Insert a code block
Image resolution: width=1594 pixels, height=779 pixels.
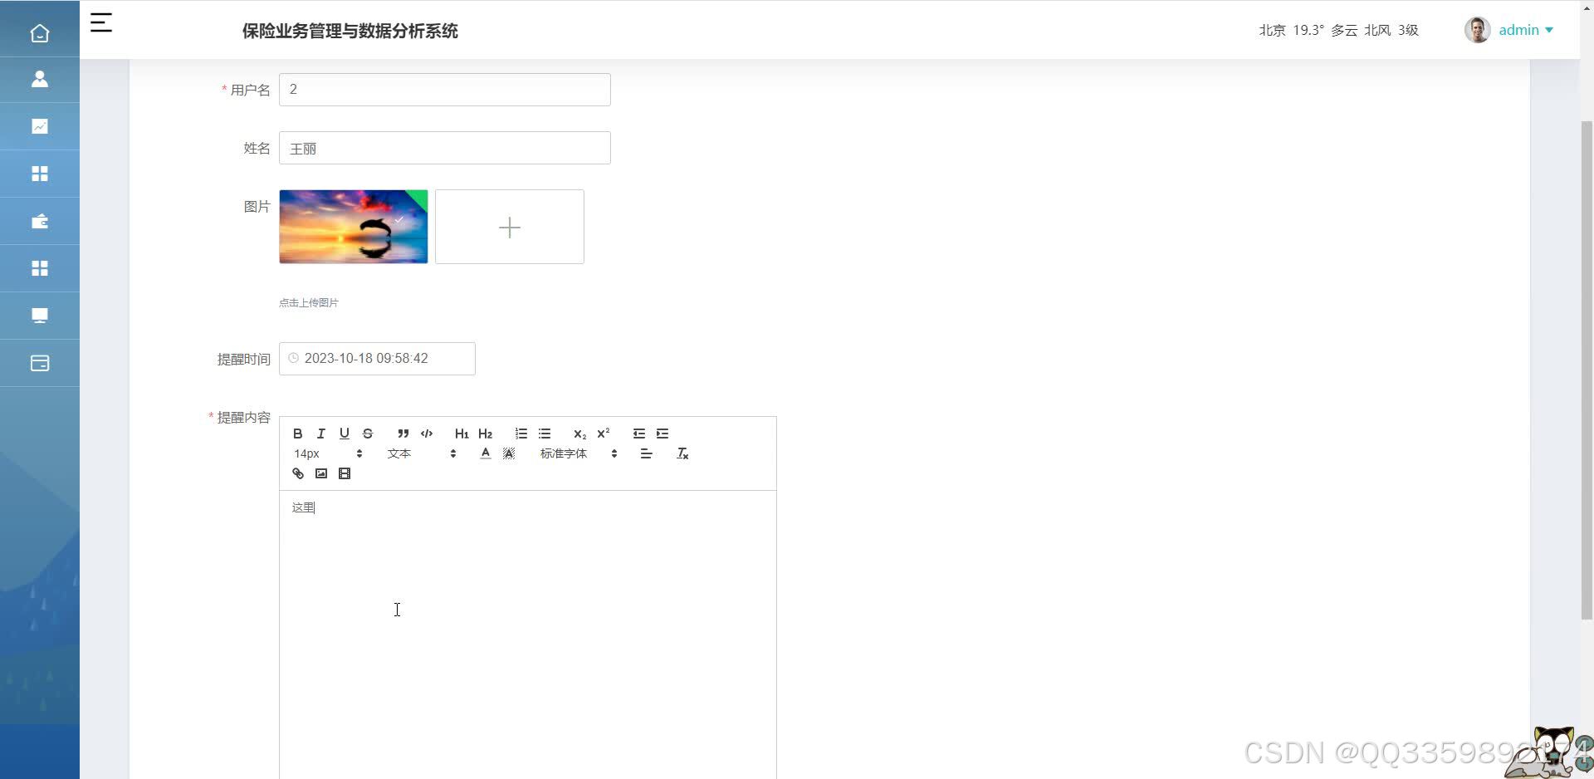[426, 433]
